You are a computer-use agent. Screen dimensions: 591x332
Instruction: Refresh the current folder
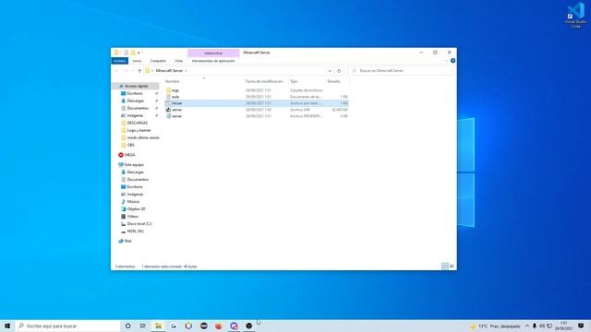click(x=339, y=71)
